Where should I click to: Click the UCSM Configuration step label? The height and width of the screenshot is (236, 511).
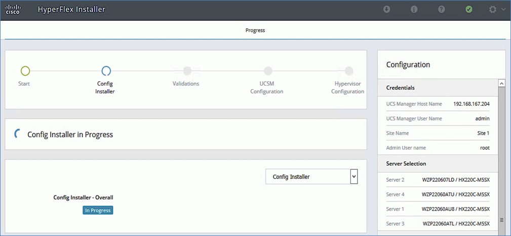266,87
